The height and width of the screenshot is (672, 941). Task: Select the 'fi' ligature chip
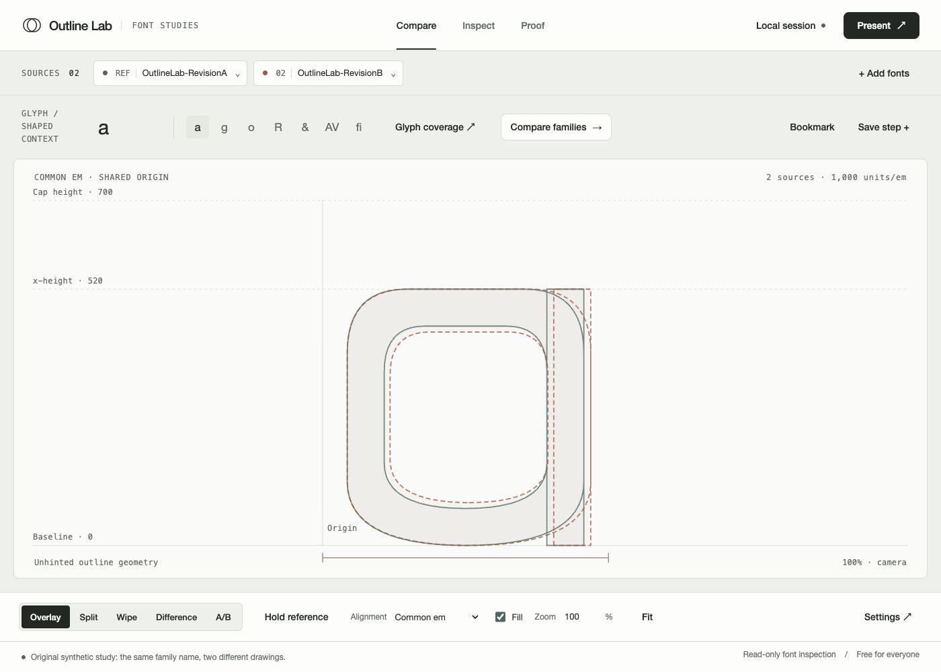tap(358, 127)
